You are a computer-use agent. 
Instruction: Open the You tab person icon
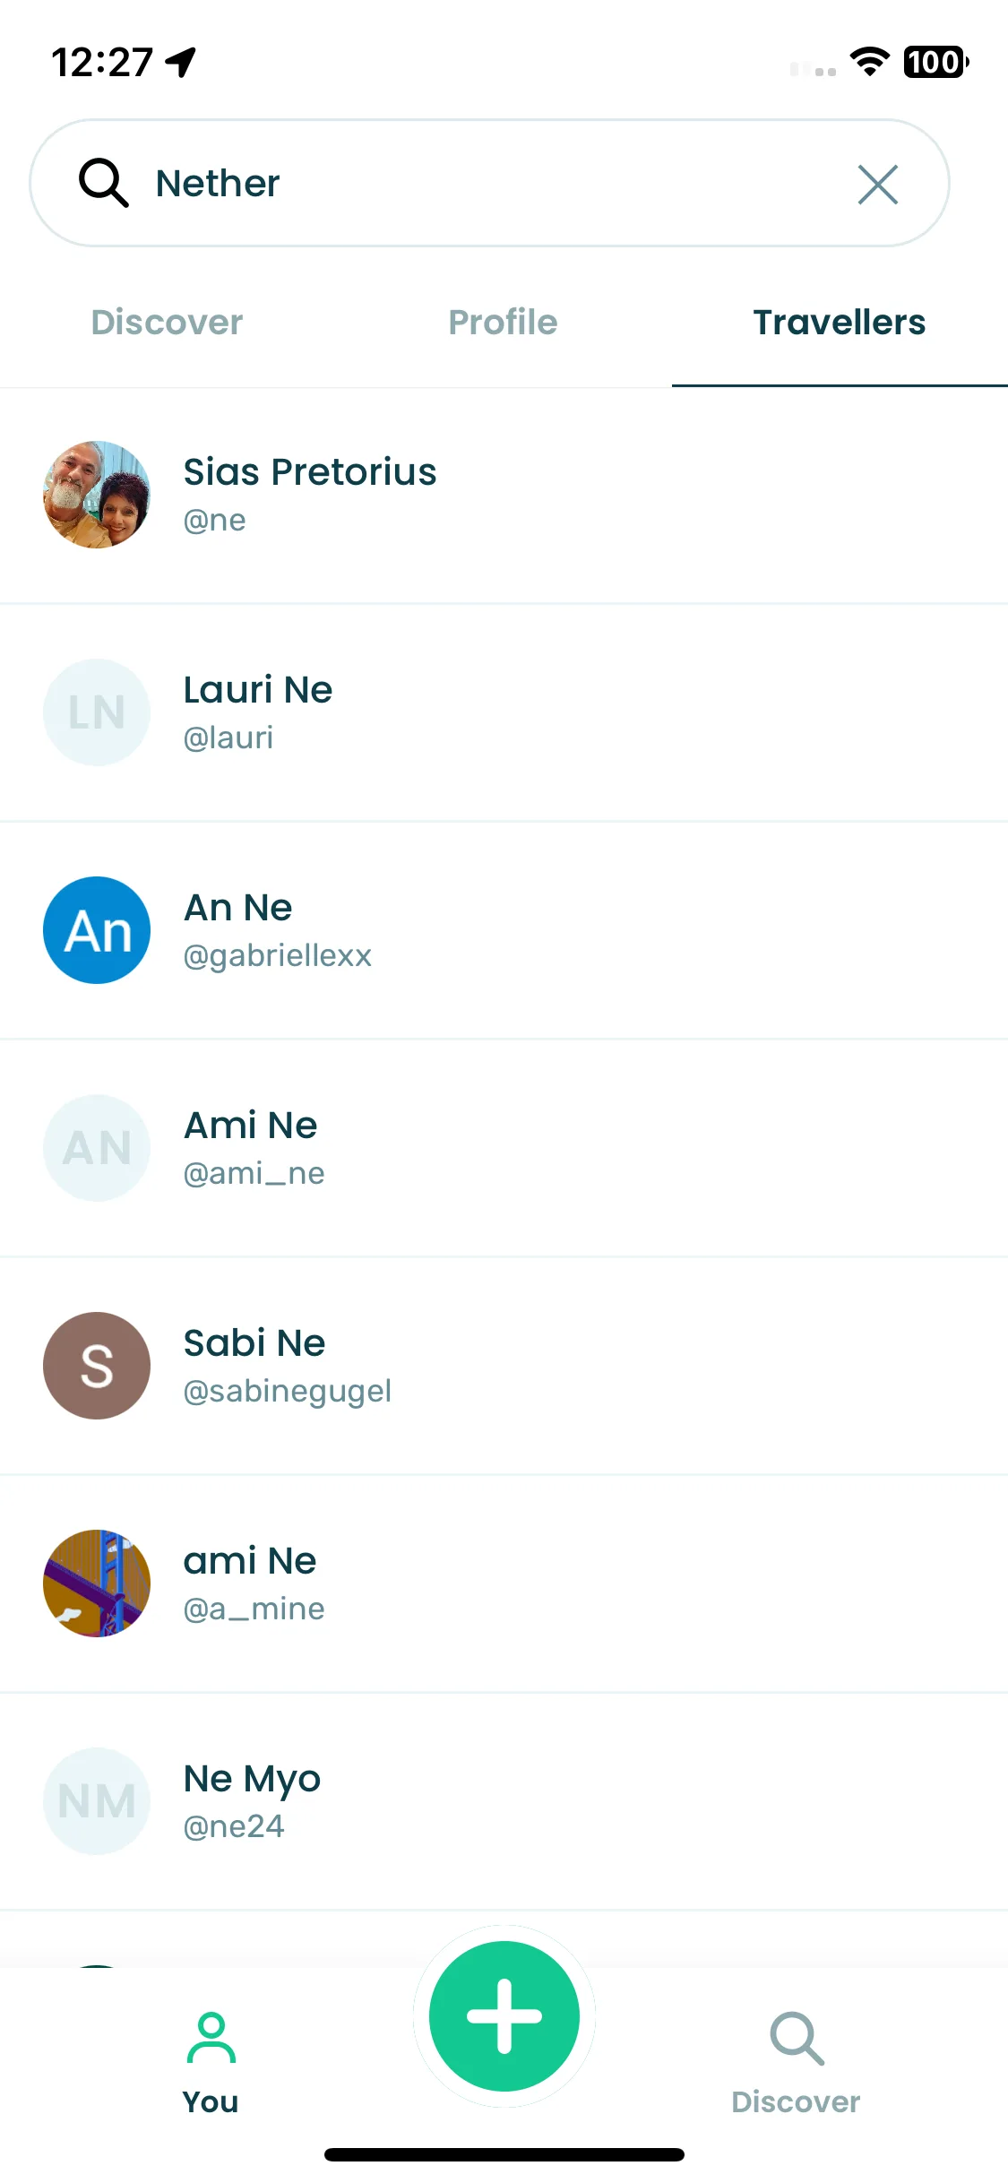[x=211, y=2038]
